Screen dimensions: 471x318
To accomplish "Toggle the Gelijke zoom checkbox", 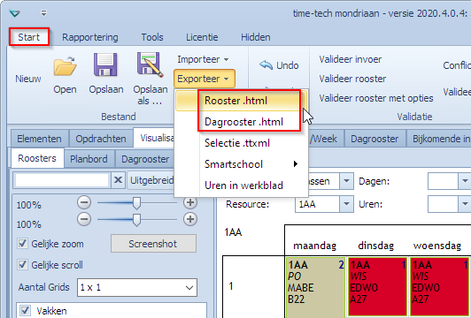I will click(22, 244).
